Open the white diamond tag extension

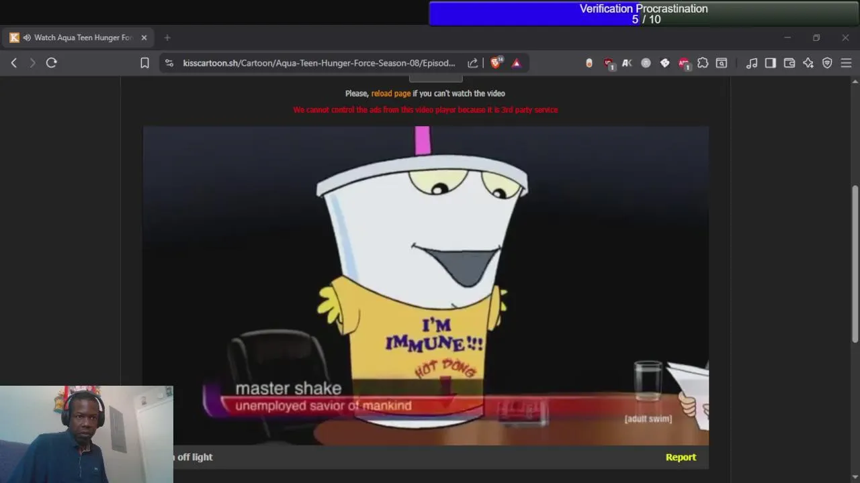664,63
